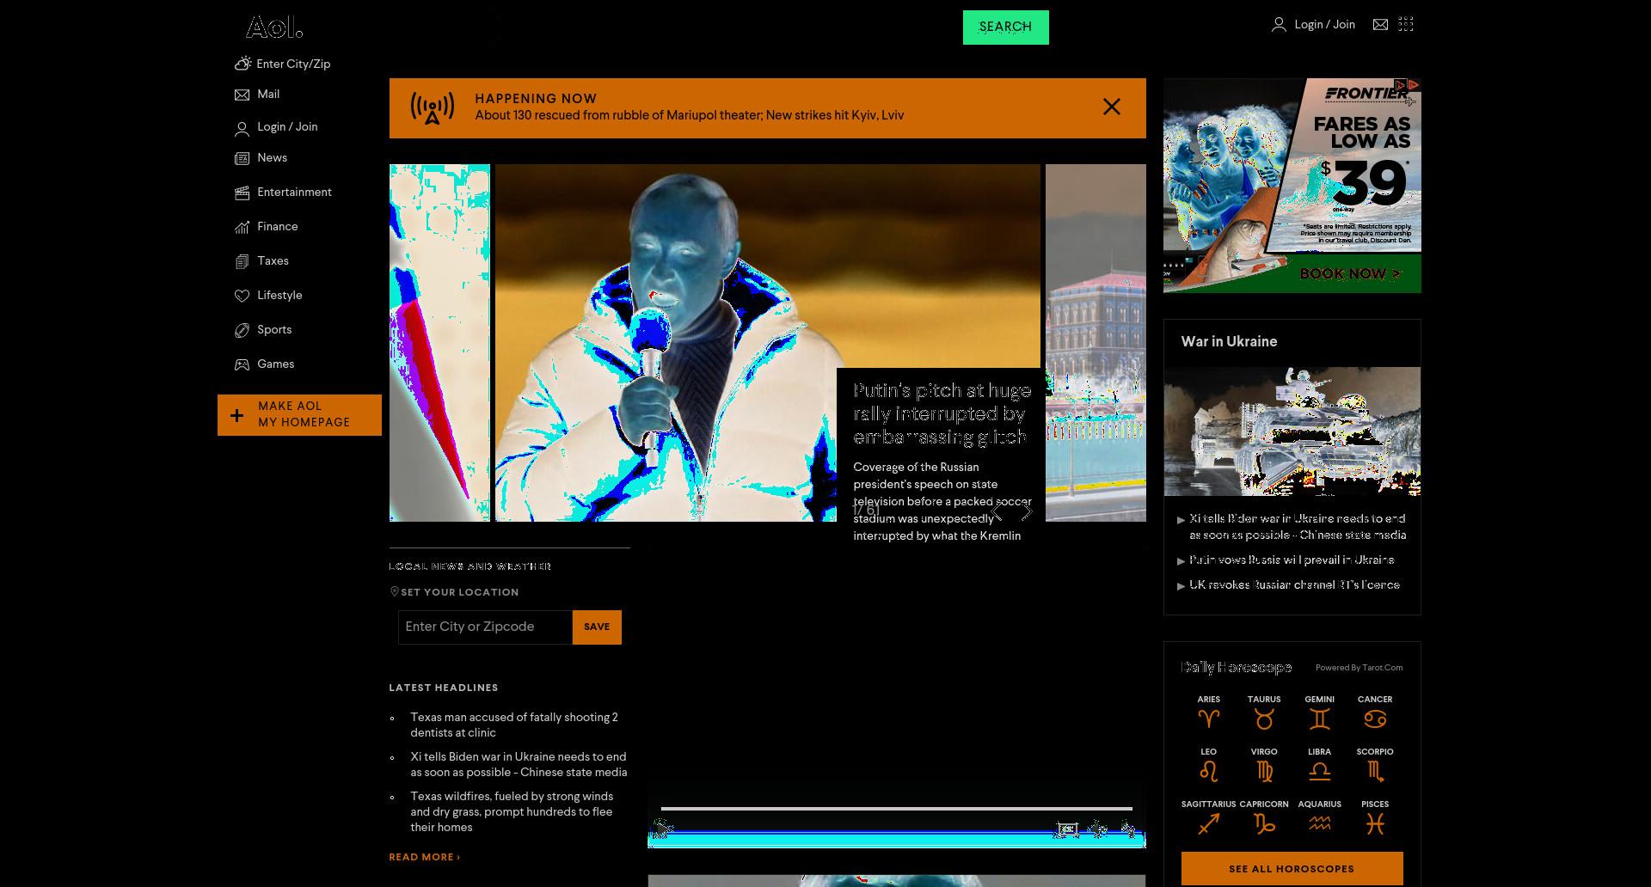
Task: Open Xi tells Biden headline in Latest Headlines
Action: (x=519, y=765)
